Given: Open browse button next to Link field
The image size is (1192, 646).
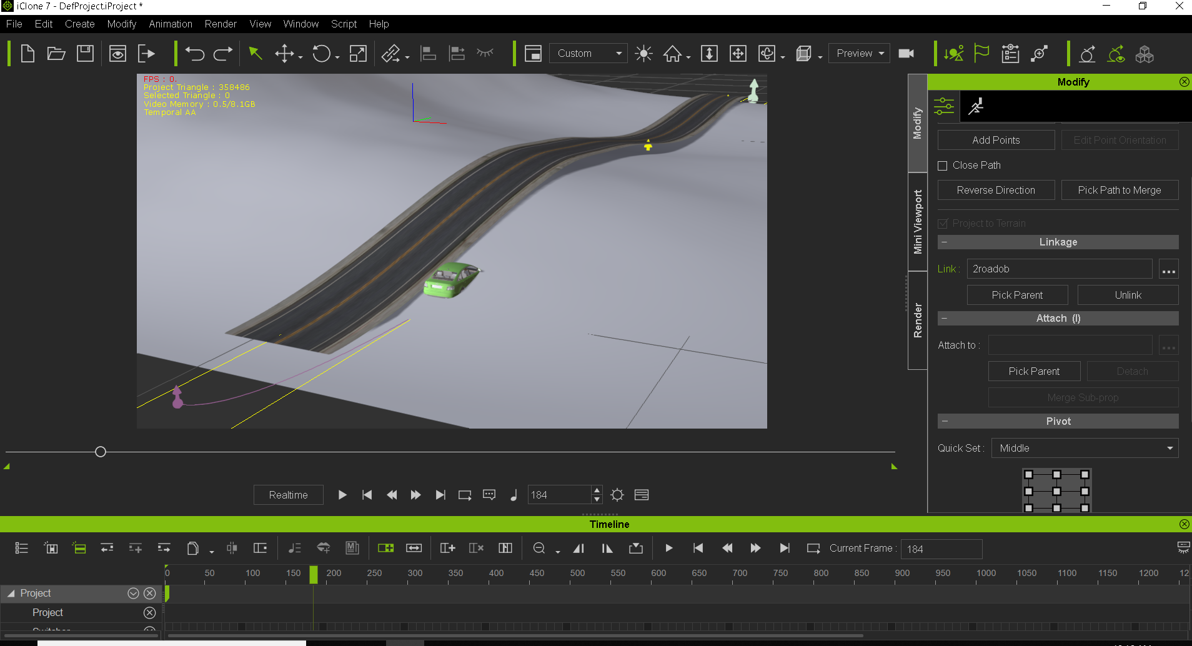Looking at the screenshot, I should (1169, 269).
